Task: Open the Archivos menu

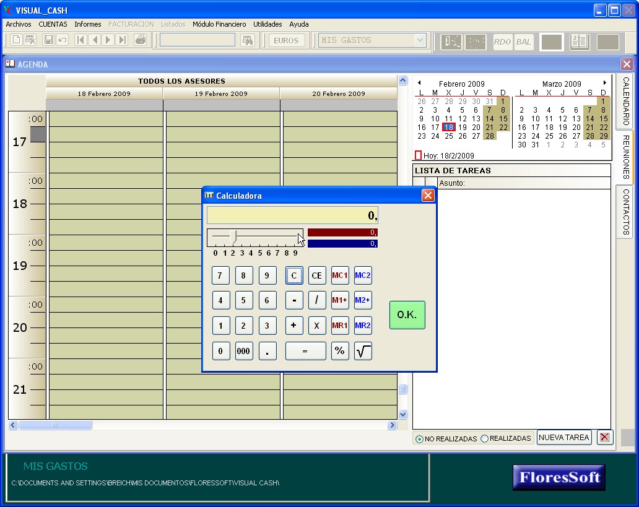Action: click(x=19, y=24)
